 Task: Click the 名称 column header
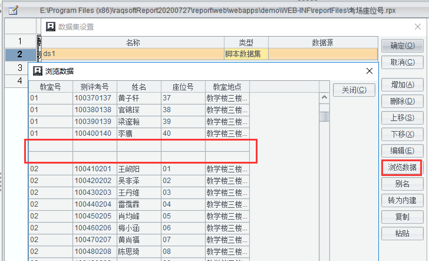coord(133,43)
